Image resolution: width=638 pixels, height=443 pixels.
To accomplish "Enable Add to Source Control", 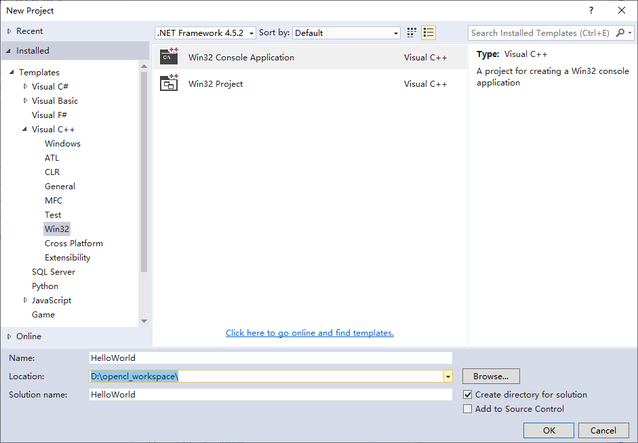I will point(467,409).
